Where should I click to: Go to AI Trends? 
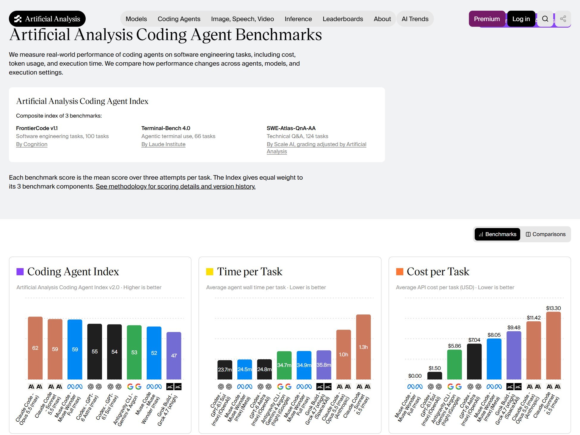(415, 19)
